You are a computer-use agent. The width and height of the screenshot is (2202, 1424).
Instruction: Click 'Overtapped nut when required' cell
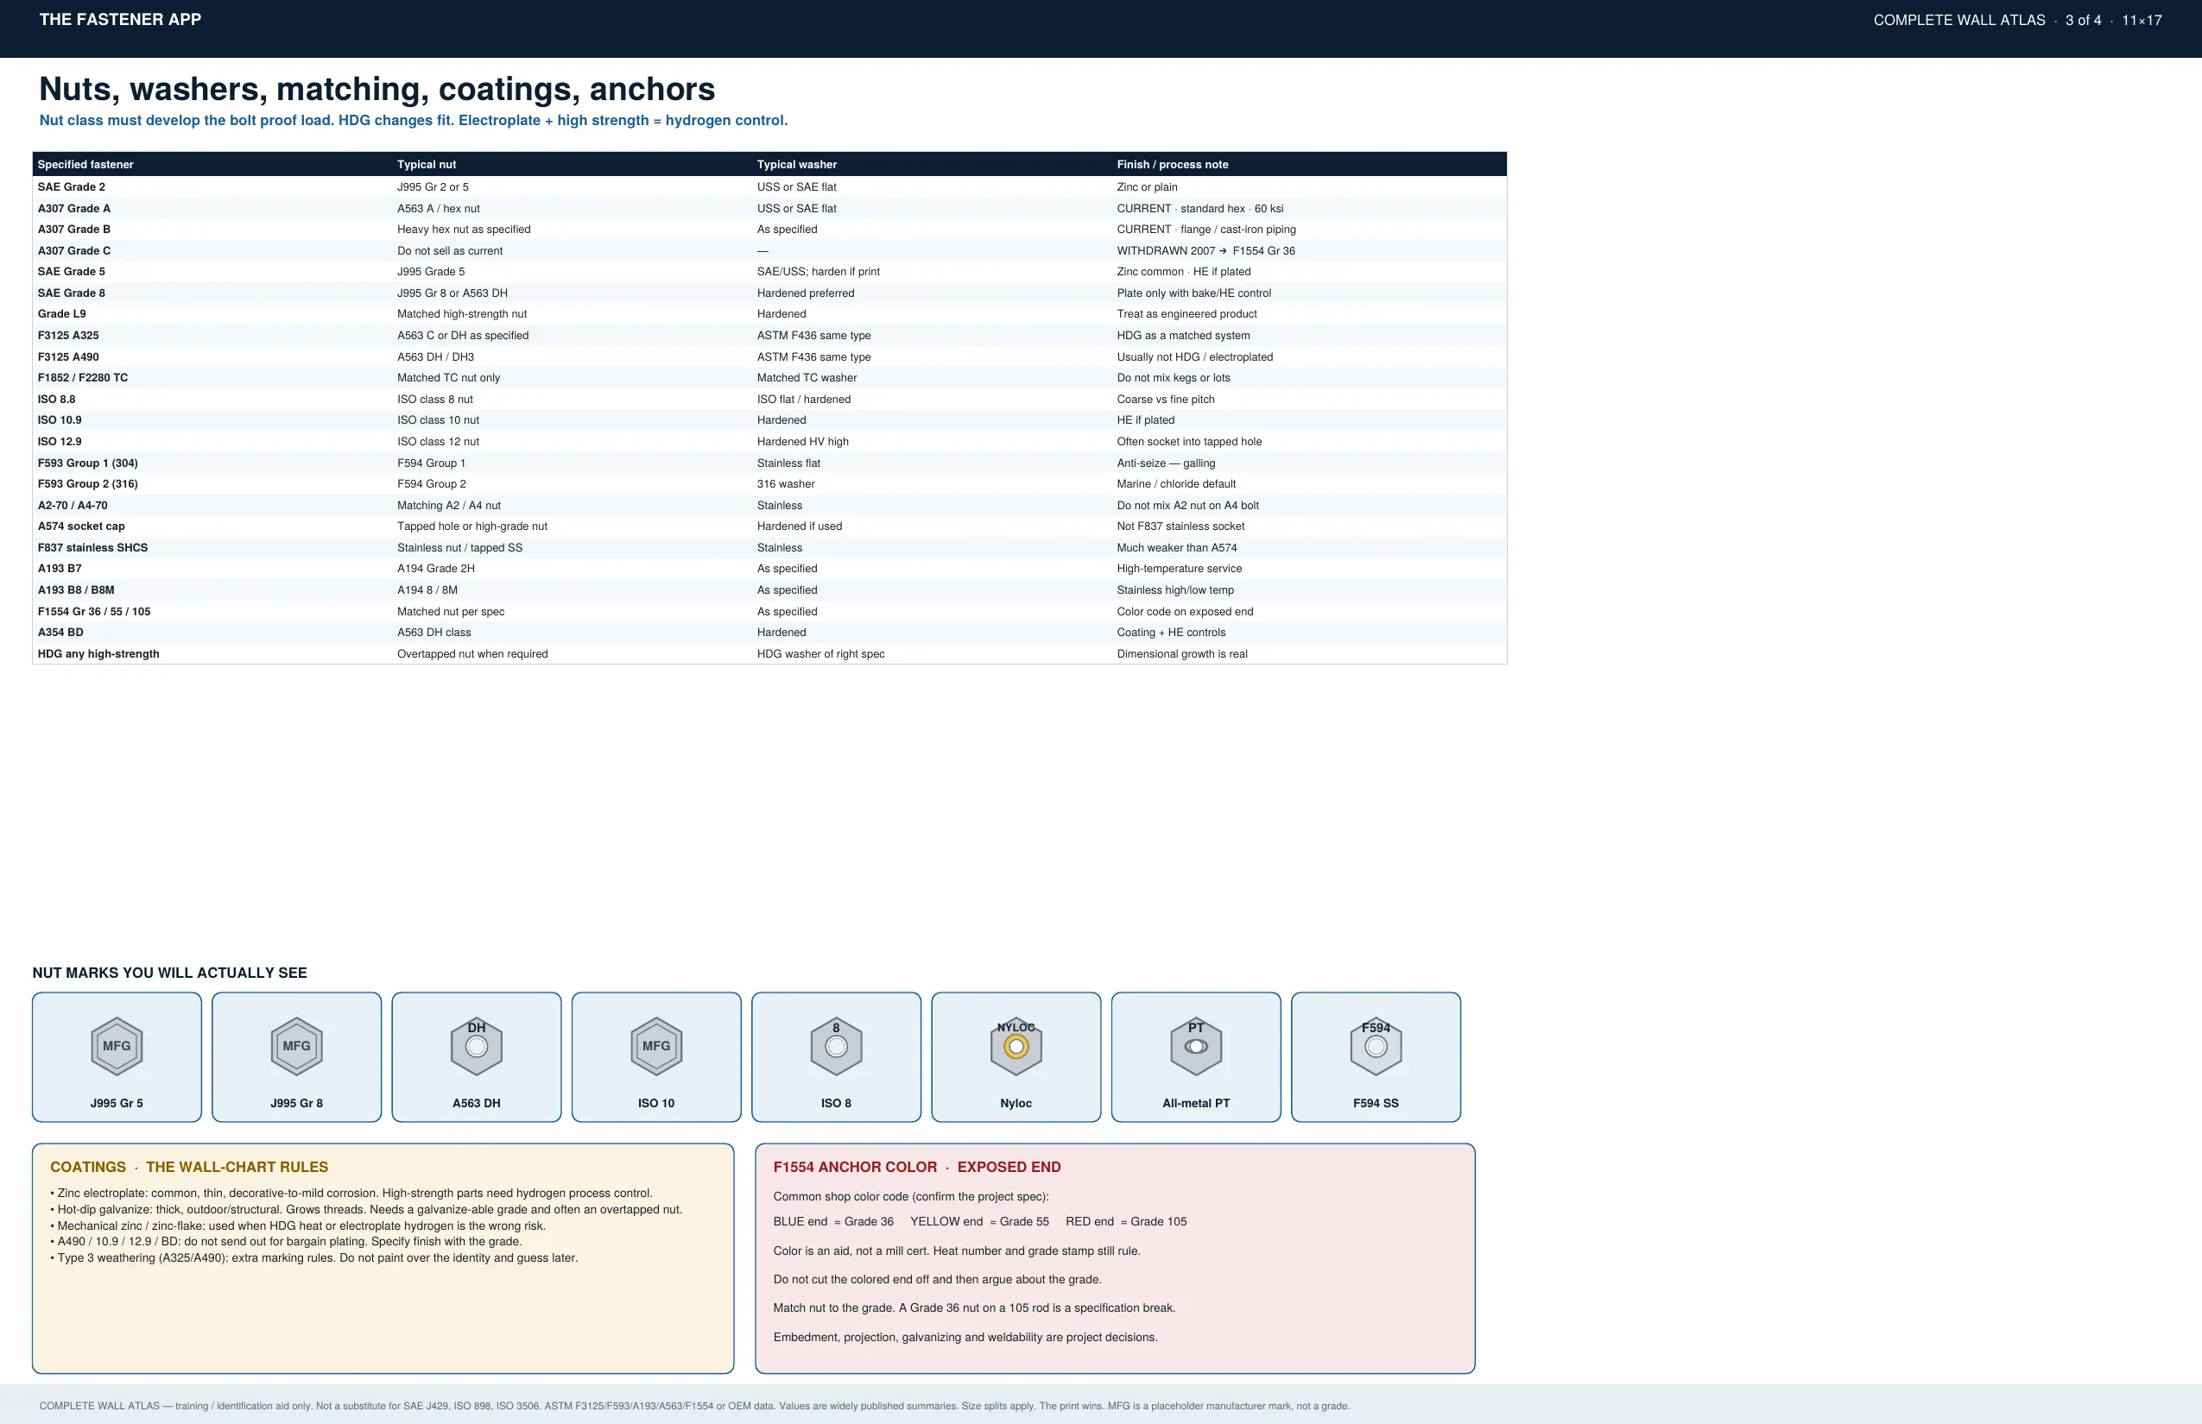pos(473,654)
